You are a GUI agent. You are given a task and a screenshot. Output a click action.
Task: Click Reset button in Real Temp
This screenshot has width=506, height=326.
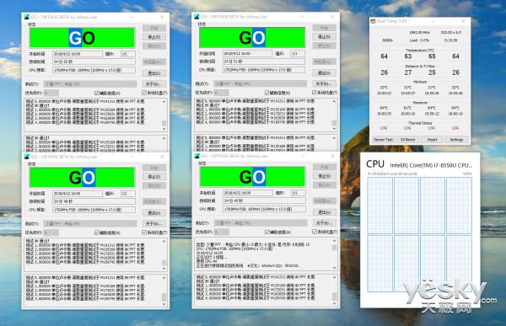coord(432,140)
